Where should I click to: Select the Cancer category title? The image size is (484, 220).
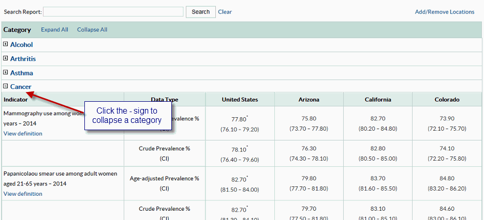pos(21,87)
